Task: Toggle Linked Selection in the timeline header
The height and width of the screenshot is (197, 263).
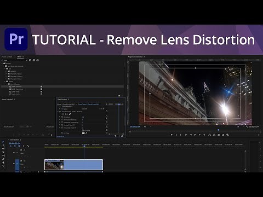Action: [19, 146]
